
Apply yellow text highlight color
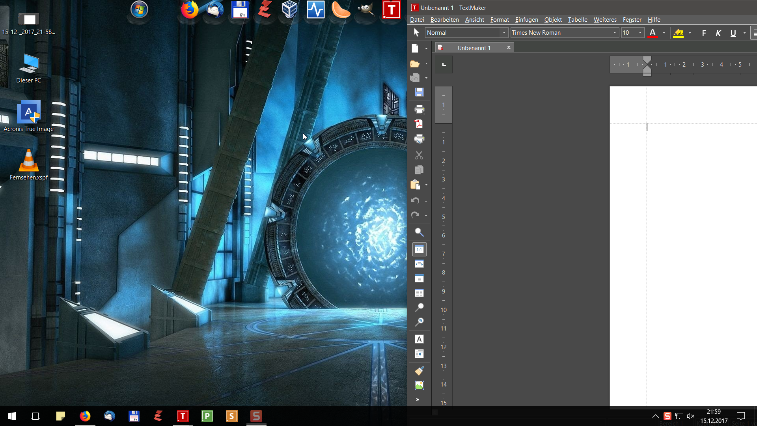click(678, 33)
